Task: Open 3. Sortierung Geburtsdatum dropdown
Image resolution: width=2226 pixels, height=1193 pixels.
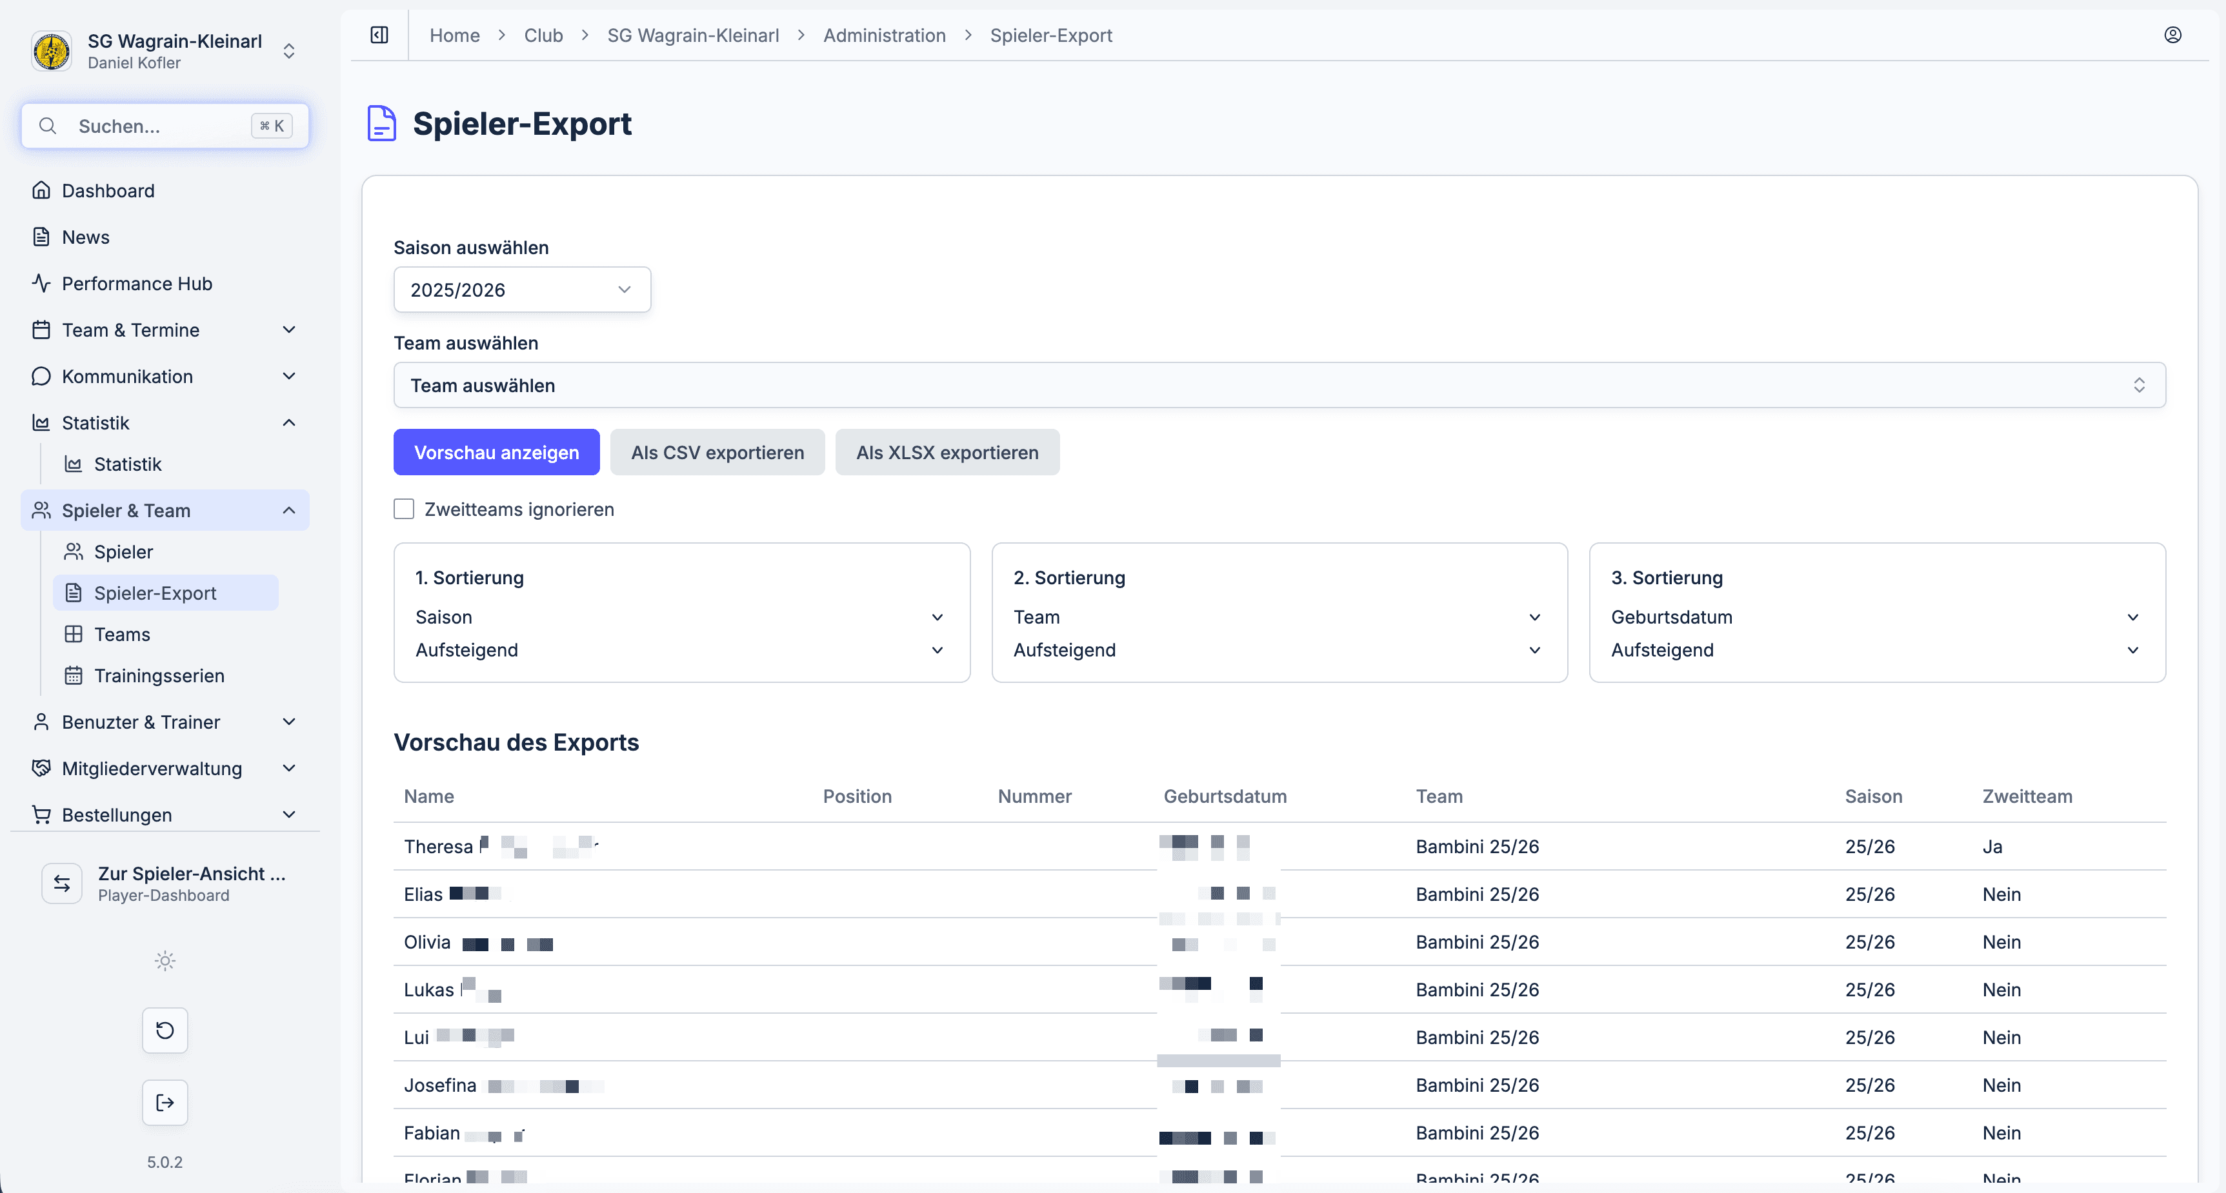Action: click(x=1877, y=618)
